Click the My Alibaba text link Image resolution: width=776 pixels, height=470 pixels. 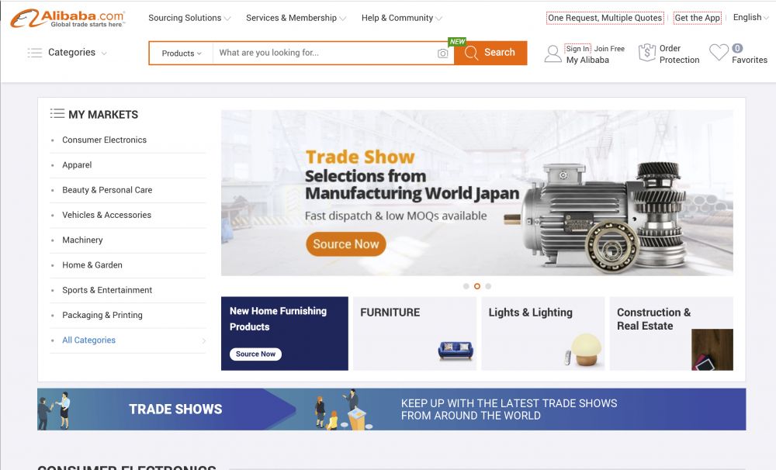pos(587,60)
